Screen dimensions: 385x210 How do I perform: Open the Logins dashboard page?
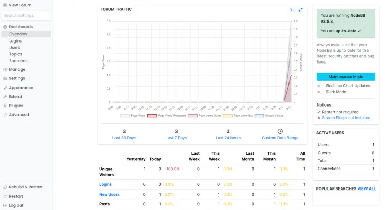coord(15,40)
